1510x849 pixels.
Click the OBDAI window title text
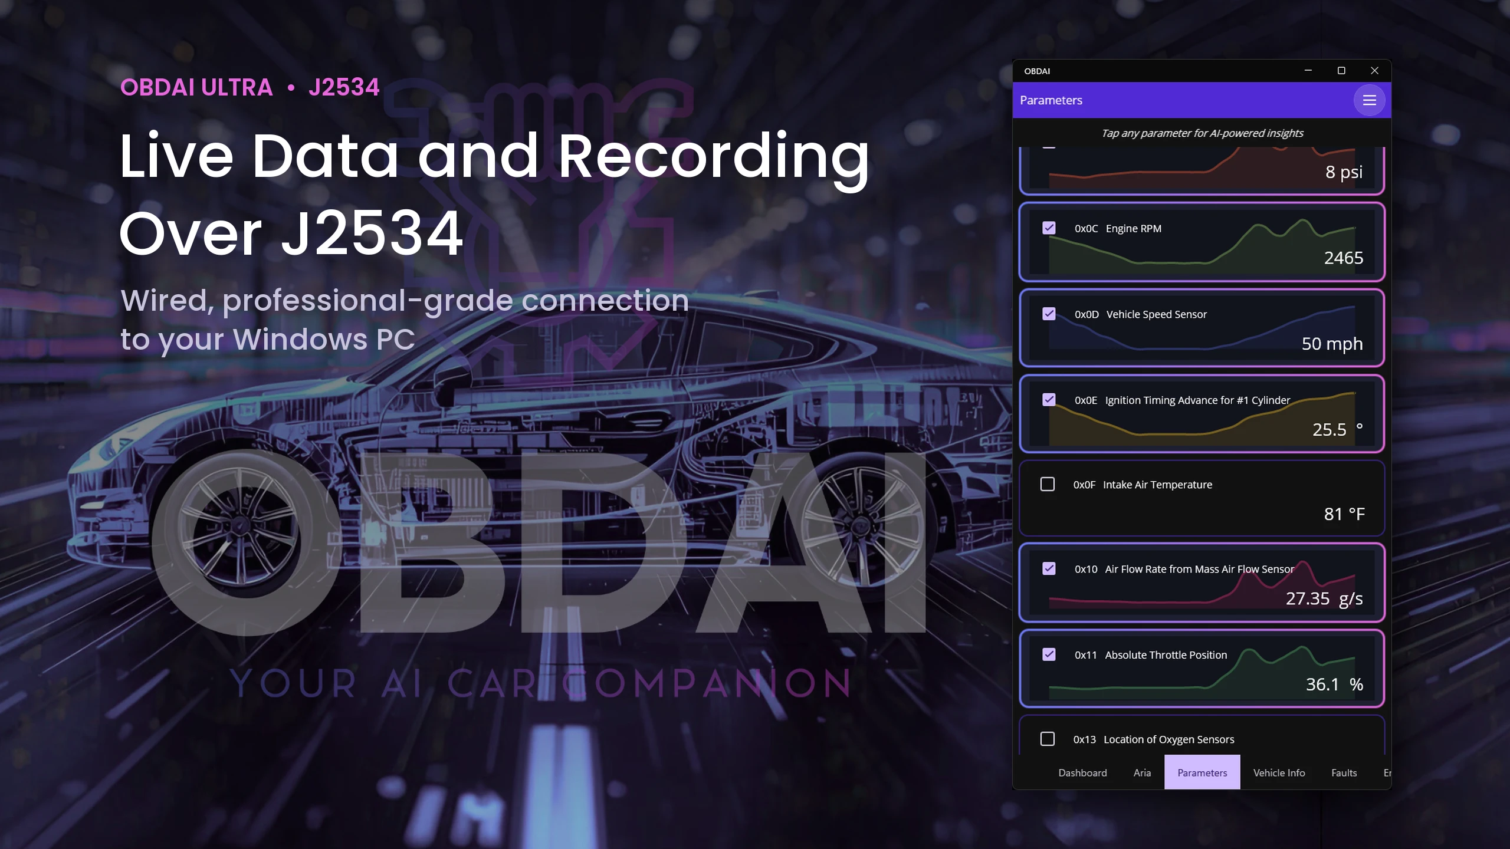tap(1037, 71)
